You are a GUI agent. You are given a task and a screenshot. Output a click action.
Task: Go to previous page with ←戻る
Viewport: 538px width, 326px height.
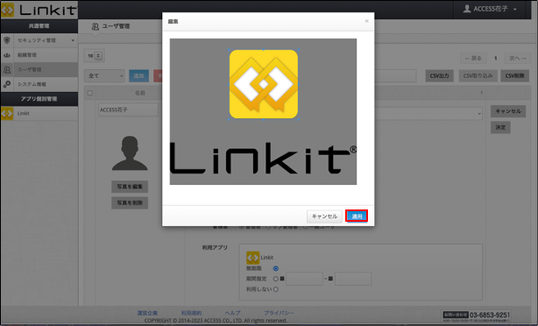click(x=473, y=59)
